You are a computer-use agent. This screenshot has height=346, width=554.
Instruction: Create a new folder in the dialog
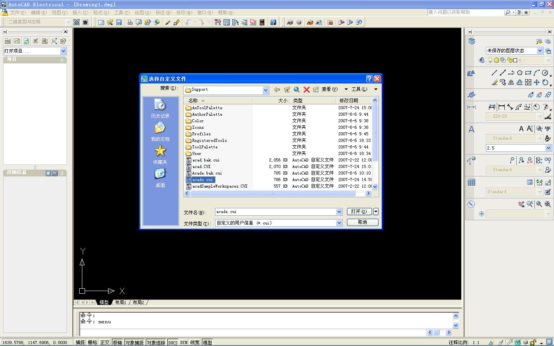tap(316, 90)
